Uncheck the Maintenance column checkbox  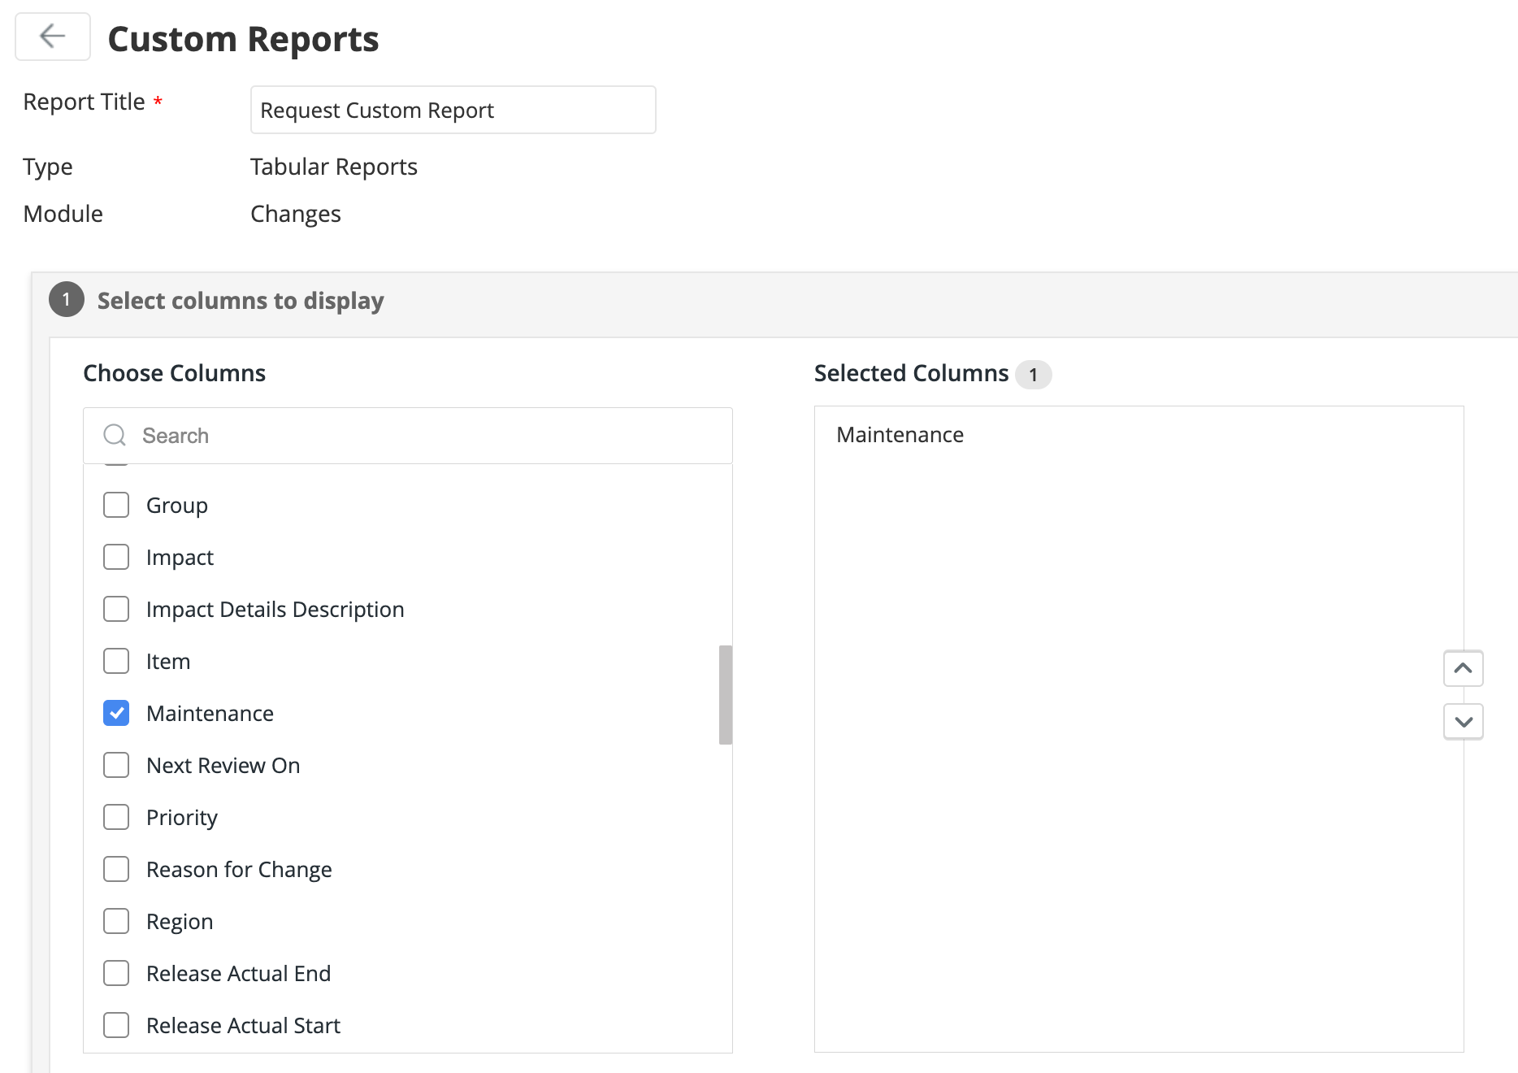[x=116, y=713]
